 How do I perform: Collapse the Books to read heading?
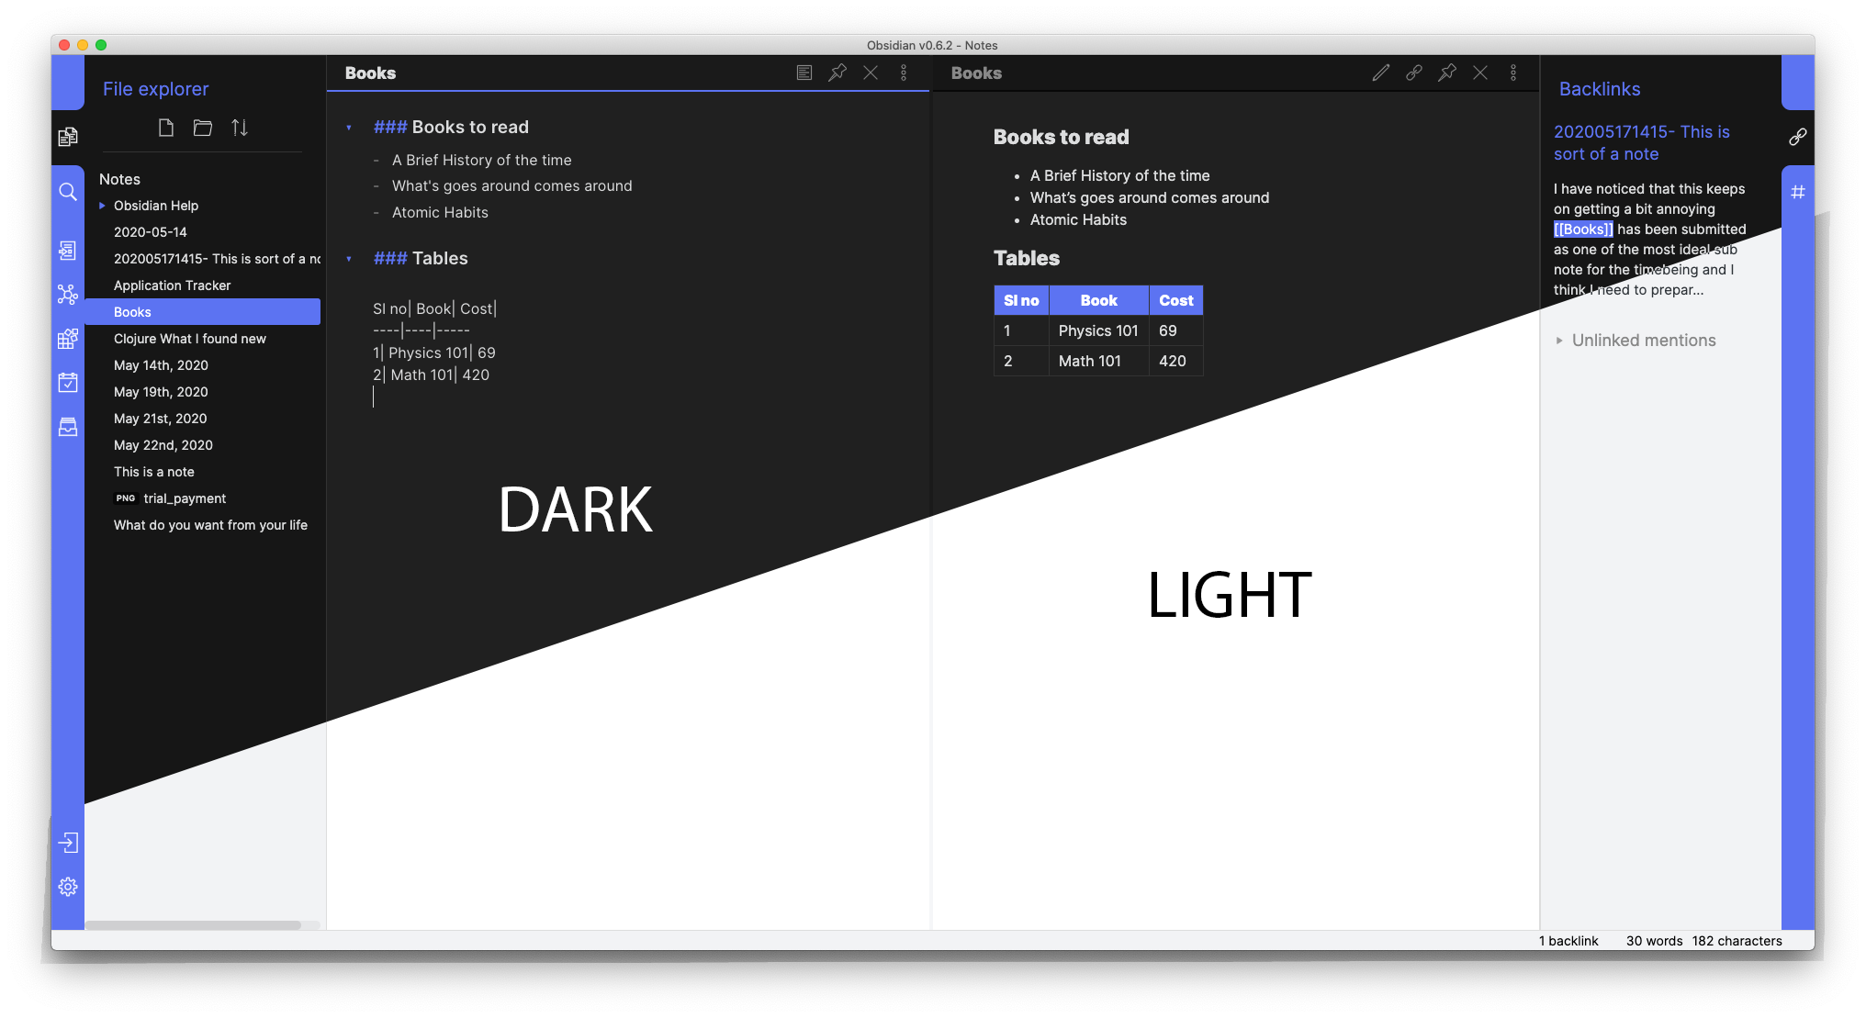349,128
